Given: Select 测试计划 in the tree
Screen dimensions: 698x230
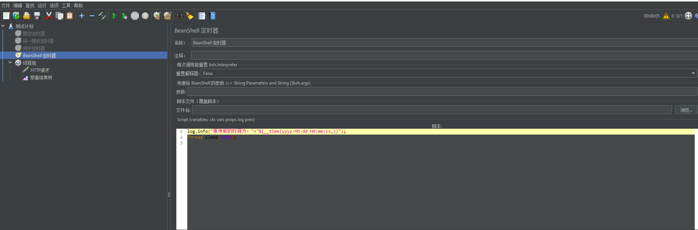Looking at the screenshot, I should pyautogui.click(x=24, y=26).
